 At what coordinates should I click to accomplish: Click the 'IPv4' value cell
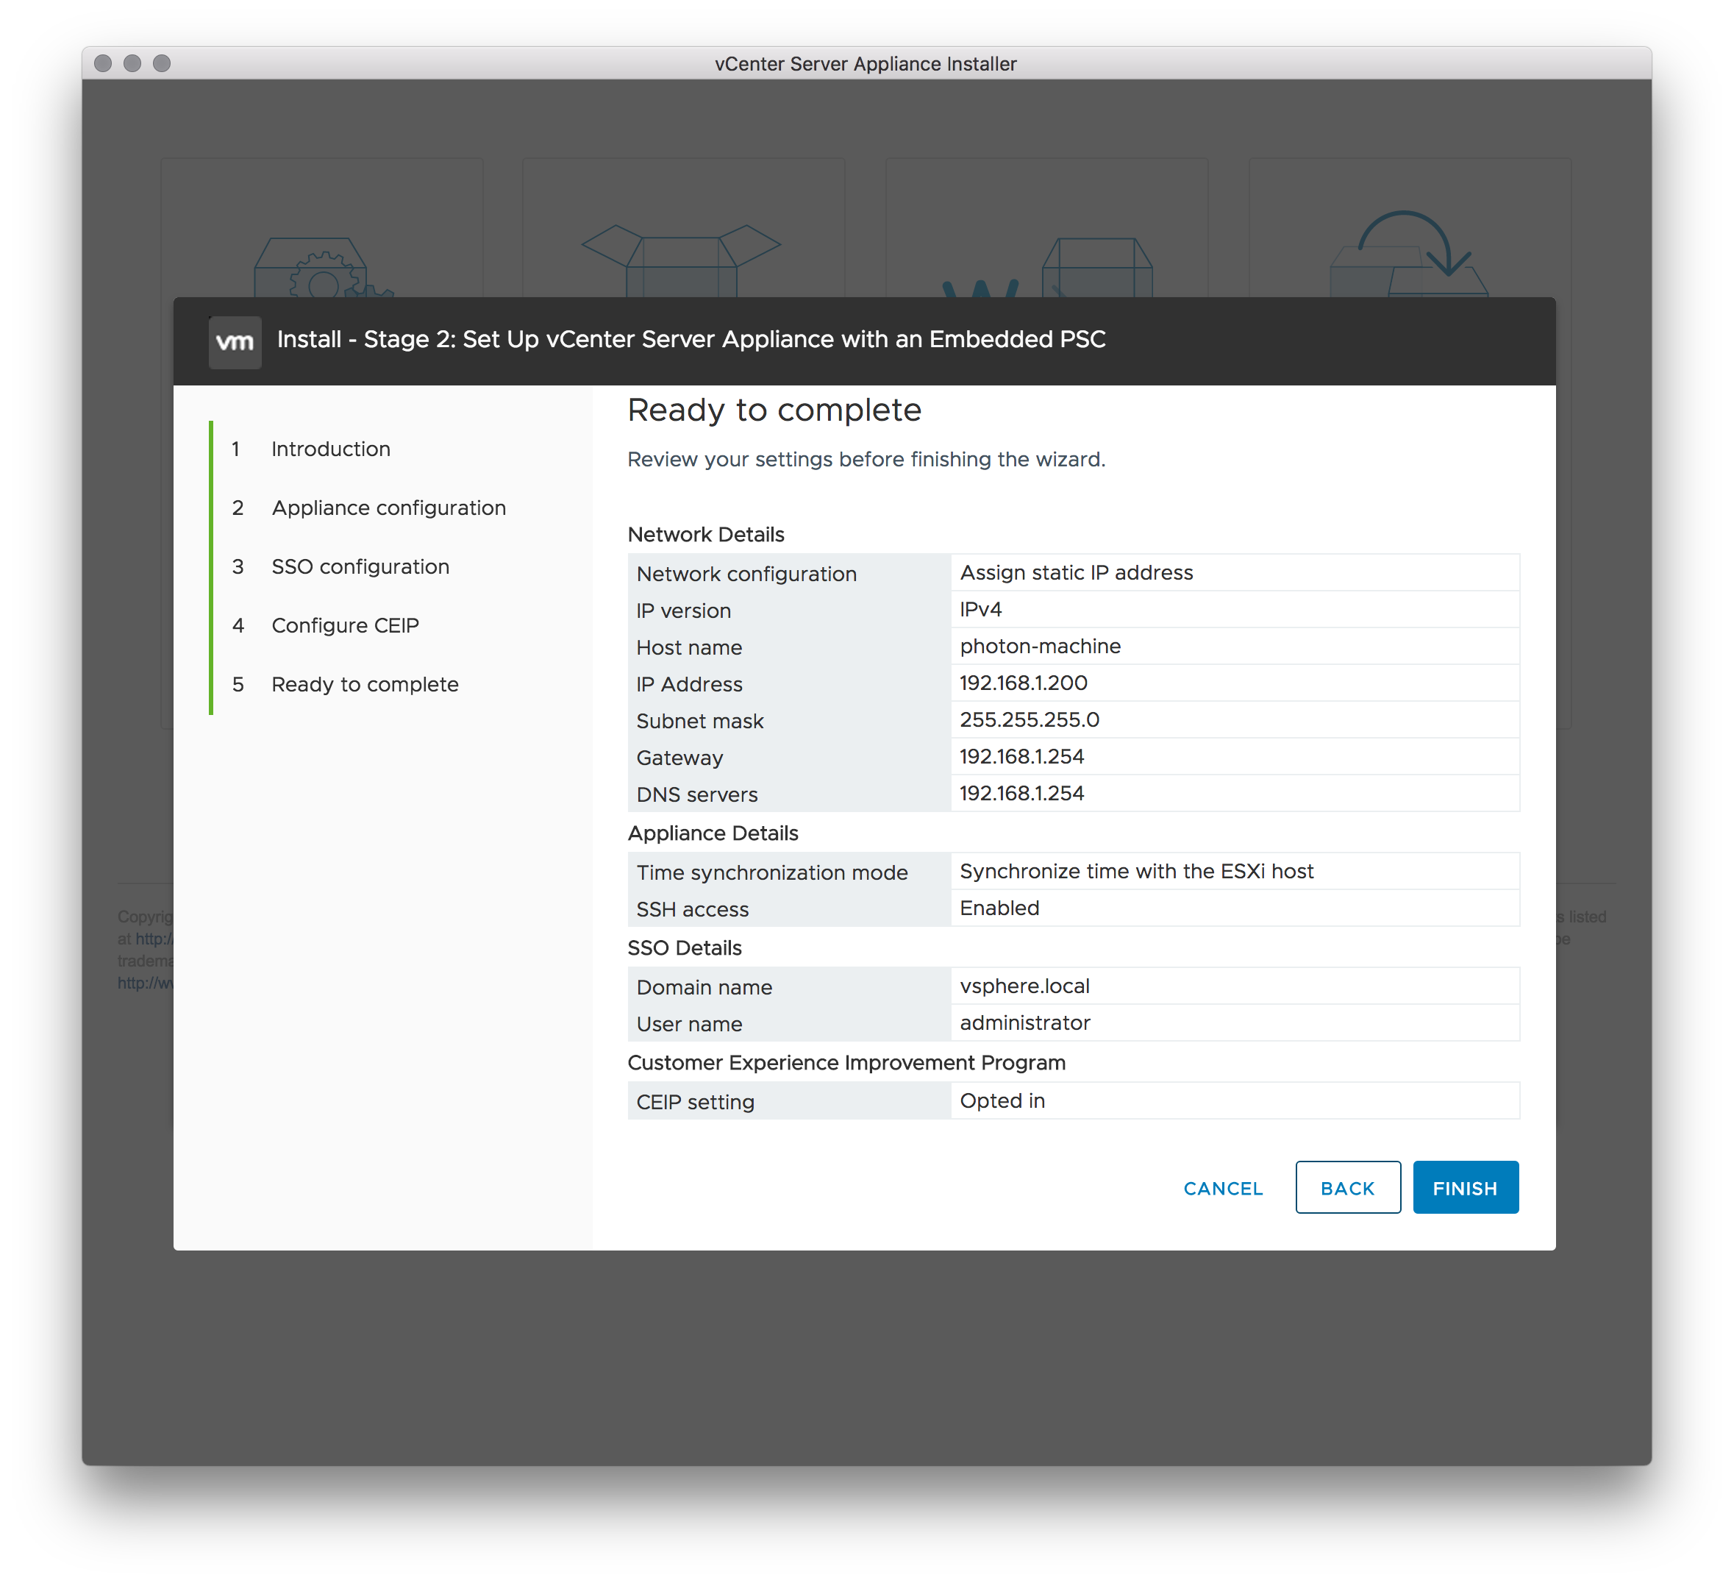(x=1234, y=609)
